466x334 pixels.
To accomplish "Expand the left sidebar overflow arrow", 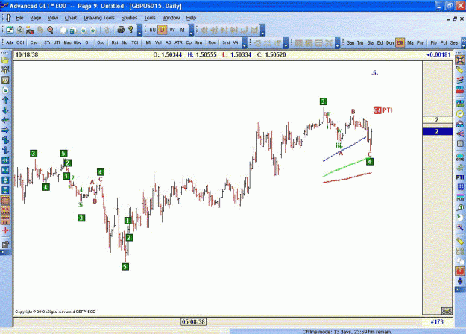I will (x=5, y=252).
